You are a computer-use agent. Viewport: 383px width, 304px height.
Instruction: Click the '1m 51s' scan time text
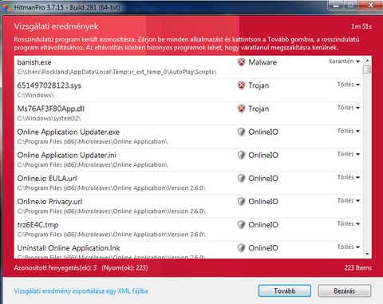click(x=361, y=26)
